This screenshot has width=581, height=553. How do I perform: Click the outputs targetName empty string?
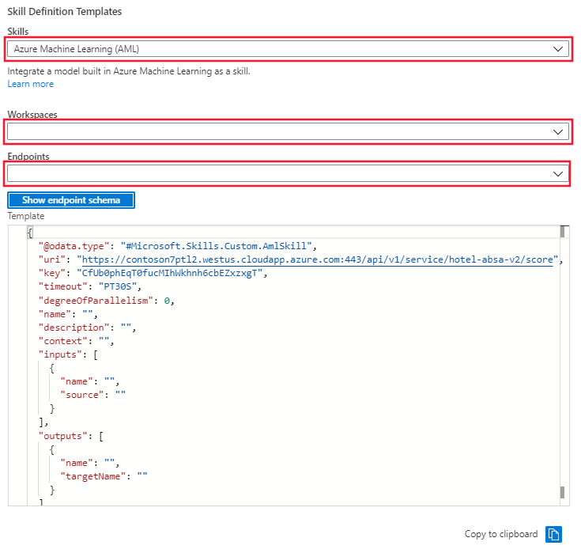tap(141, 475)
